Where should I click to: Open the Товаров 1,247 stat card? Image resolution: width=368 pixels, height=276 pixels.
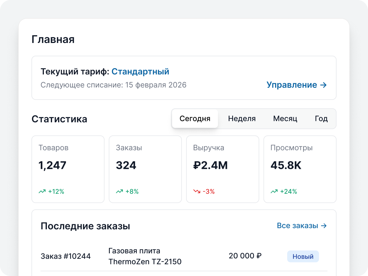[68, 169]
